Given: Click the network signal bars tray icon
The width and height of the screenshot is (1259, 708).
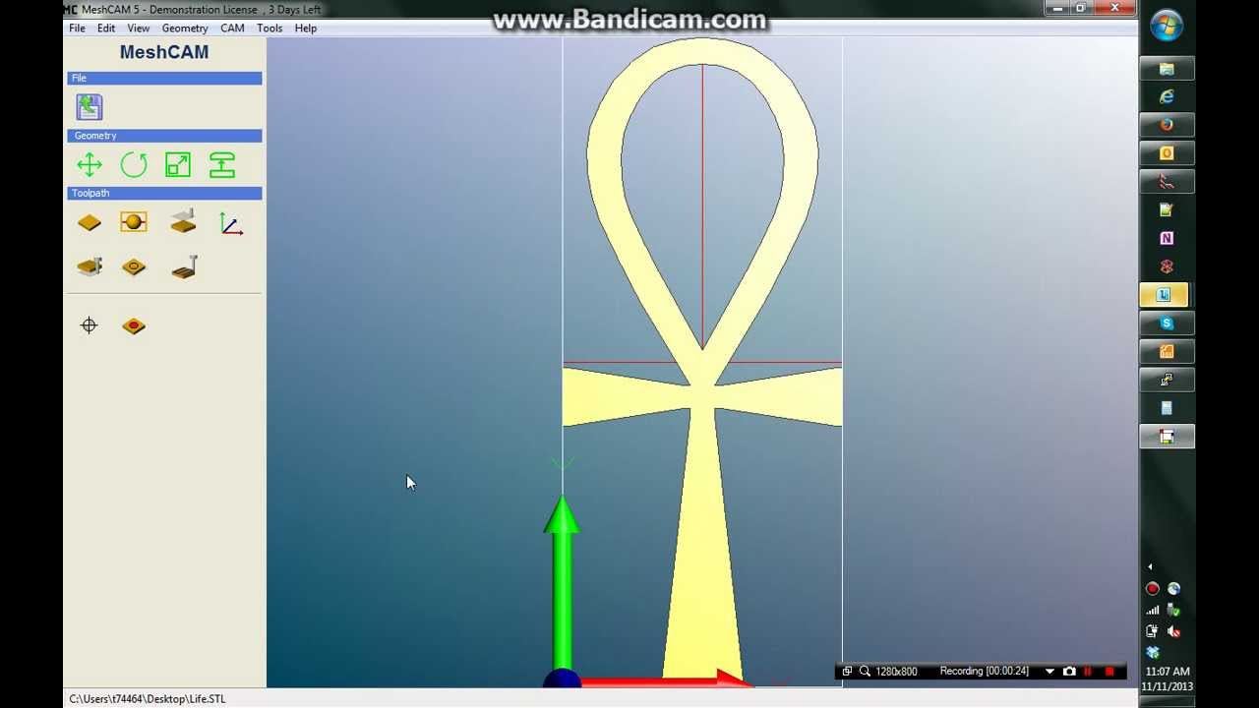Looking at the screenshot, I should click(x=1152, y=611).
